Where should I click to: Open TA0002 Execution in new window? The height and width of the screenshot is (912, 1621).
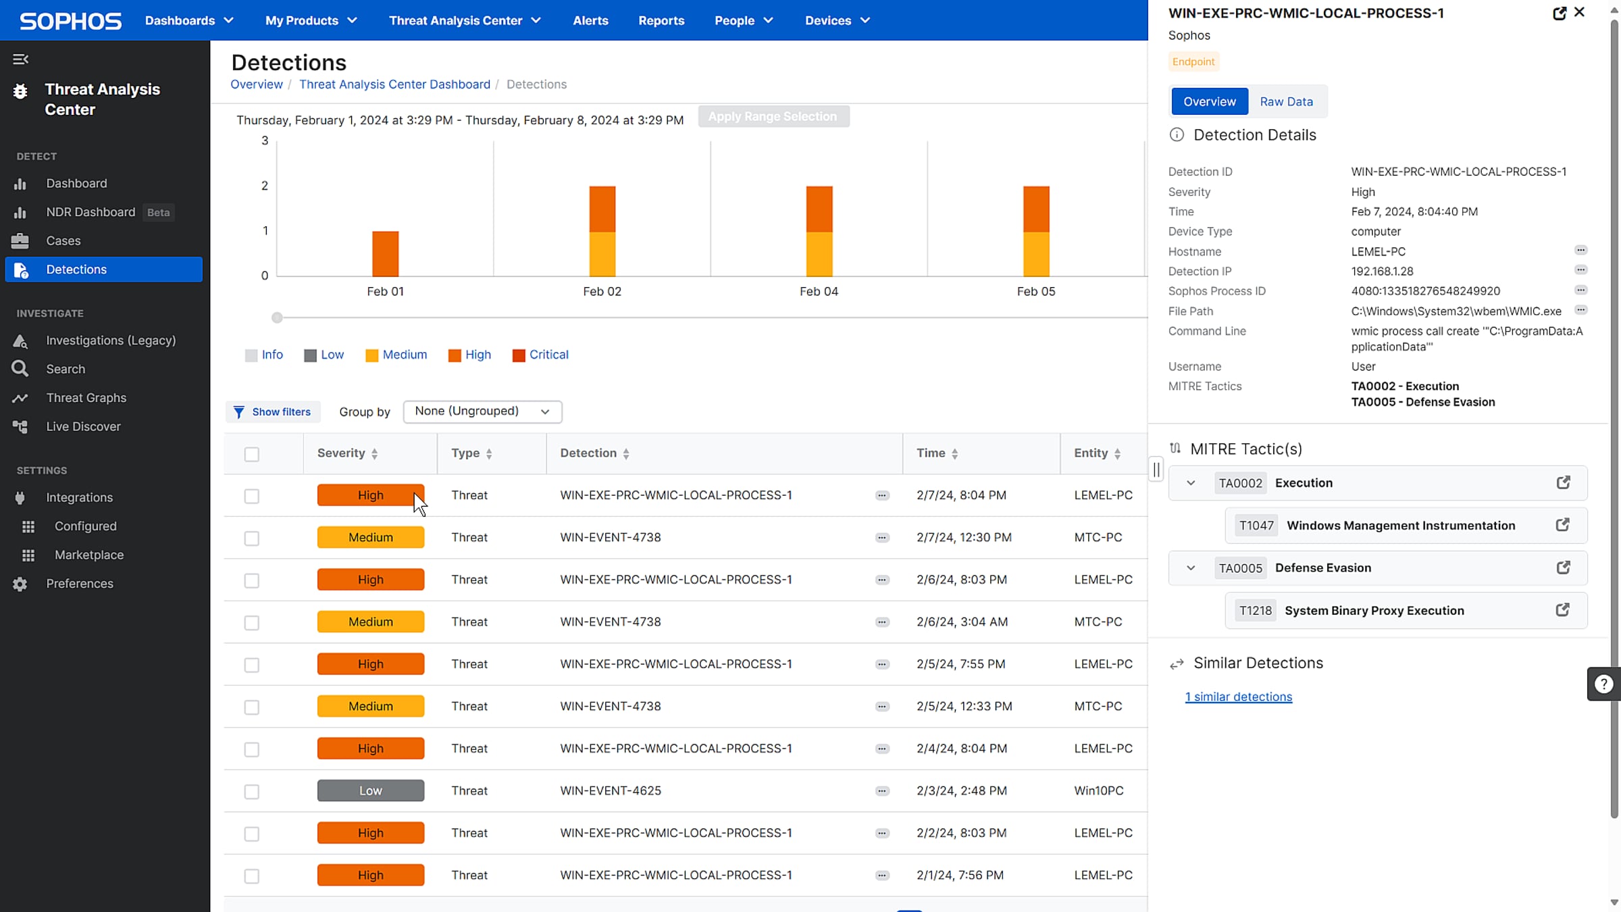(x=1563, y=482)
